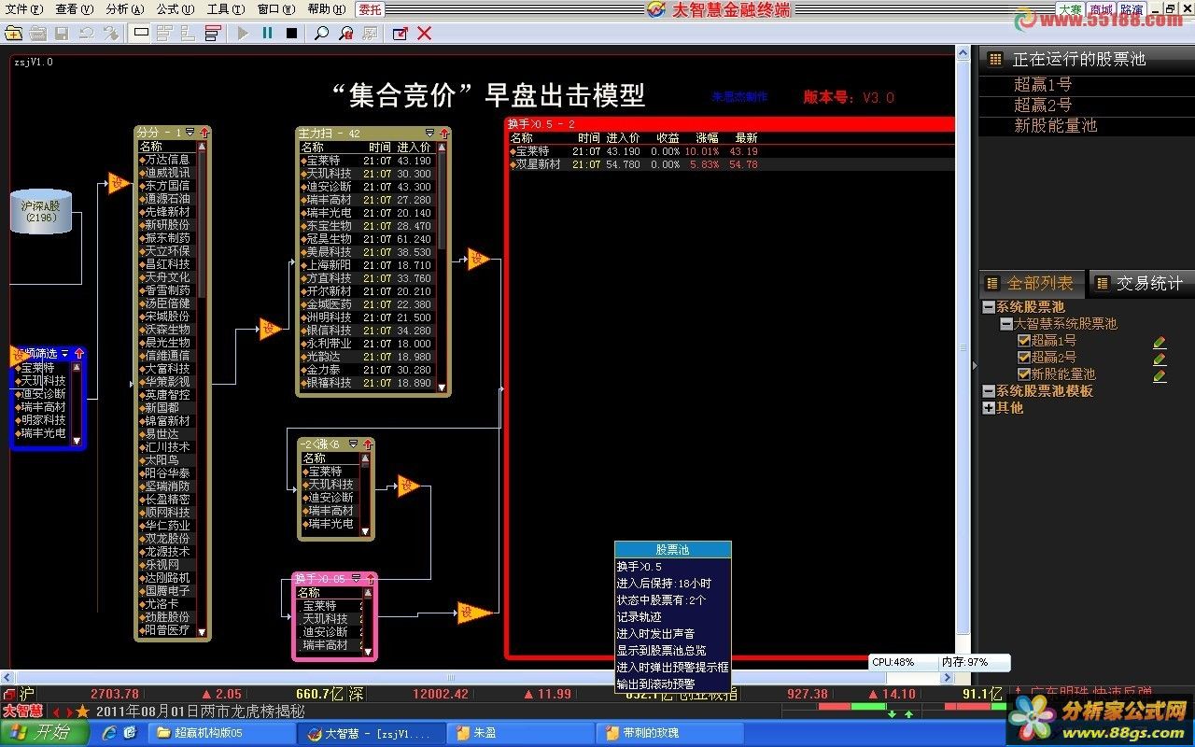Stop the model with the black square button
1195x747 pixels.
tap(291, 33)
